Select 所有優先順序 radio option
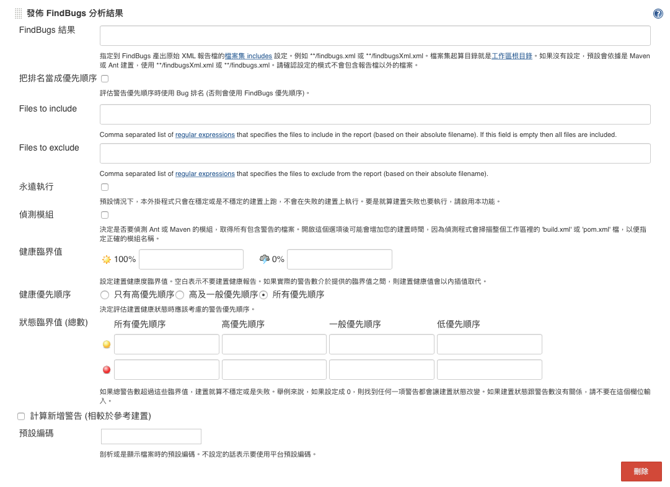The width and height of the screenshot is (670, 487). pos(263,295)
